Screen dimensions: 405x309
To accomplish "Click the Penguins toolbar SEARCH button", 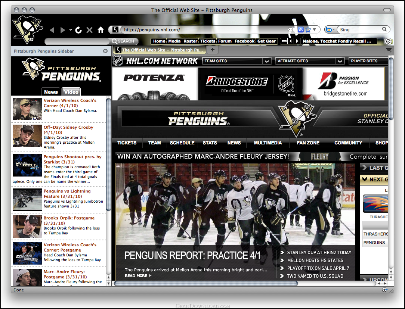I will coord(123,41).
